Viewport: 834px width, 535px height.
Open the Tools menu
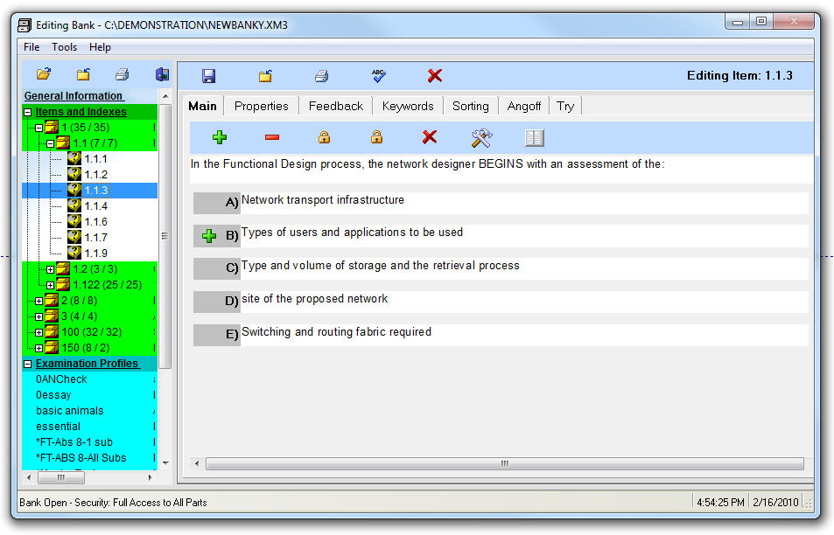coord(64,47)
